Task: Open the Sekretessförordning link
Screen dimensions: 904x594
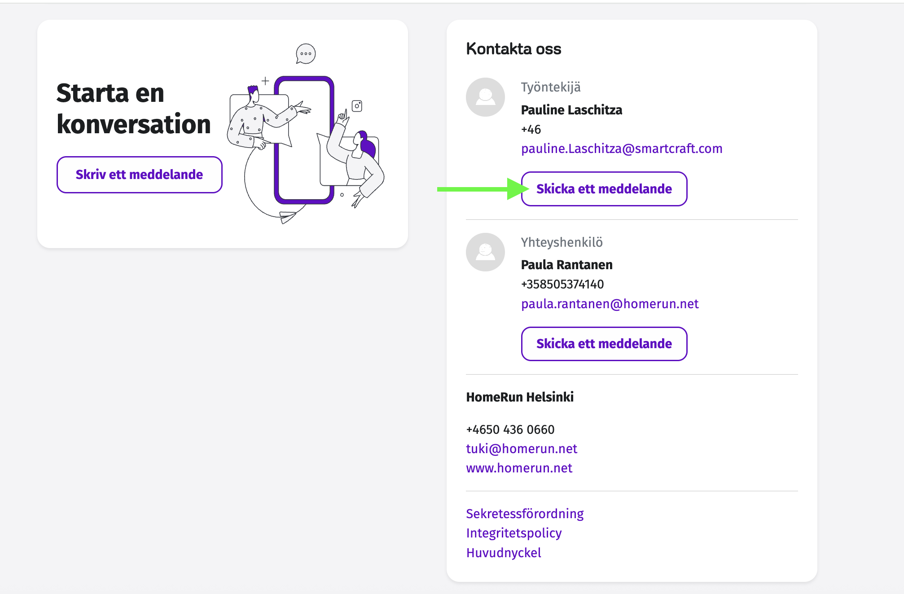Action: [x=525, y=514]
